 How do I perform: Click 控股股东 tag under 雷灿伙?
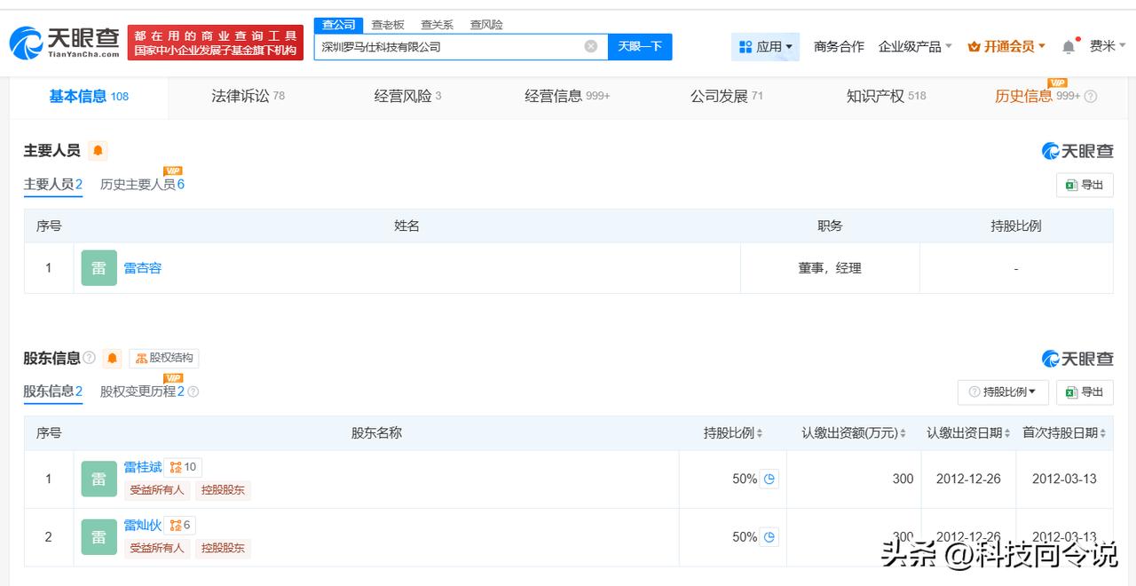(x=224, y=549)
